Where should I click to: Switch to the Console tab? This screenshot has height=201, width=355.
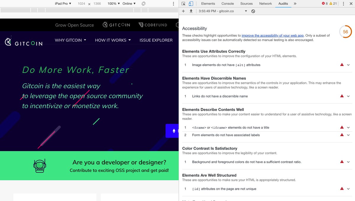pyautogui.click(x=228, y=4)
